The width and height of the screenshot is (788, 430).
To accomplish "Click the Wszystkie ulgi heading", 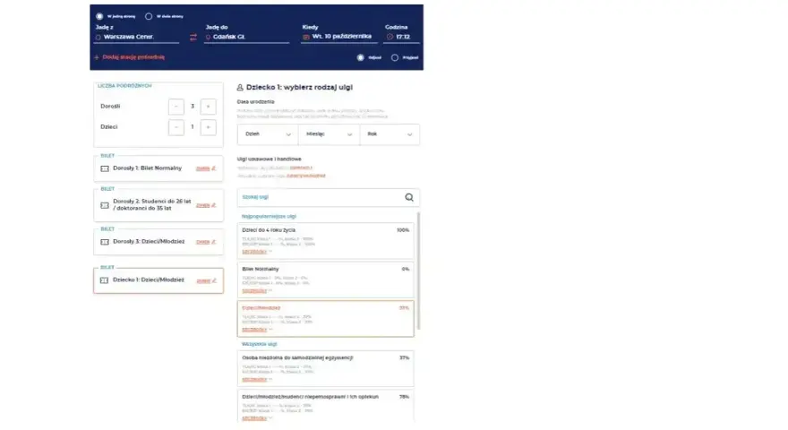I will point(260,345).
